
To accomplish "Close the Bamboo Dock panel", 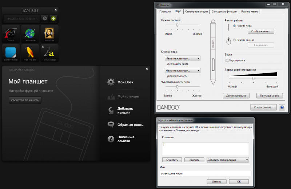I will click(56, 10).
